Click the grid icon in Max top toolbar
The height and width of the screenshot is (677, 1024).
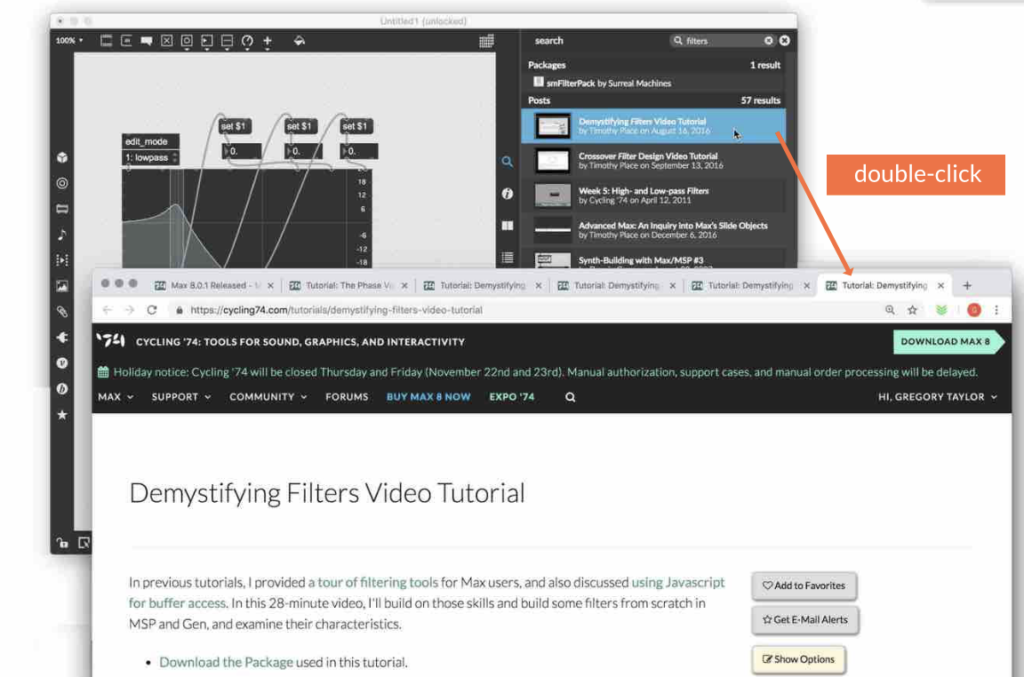click(486, 41)
